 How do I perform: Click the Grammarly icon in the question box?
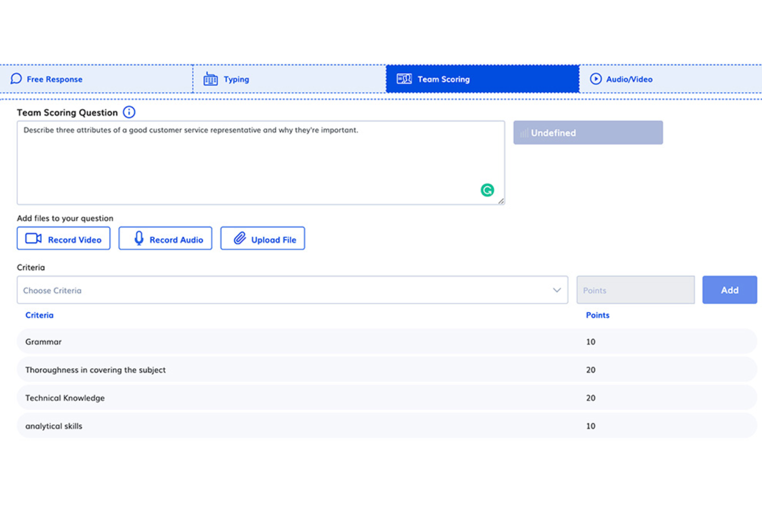click(x=487, y=190)
